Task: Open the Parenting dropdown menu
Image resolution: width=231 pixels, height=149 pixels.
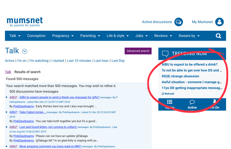Action: pyautogui.click(x=90, y=36)
